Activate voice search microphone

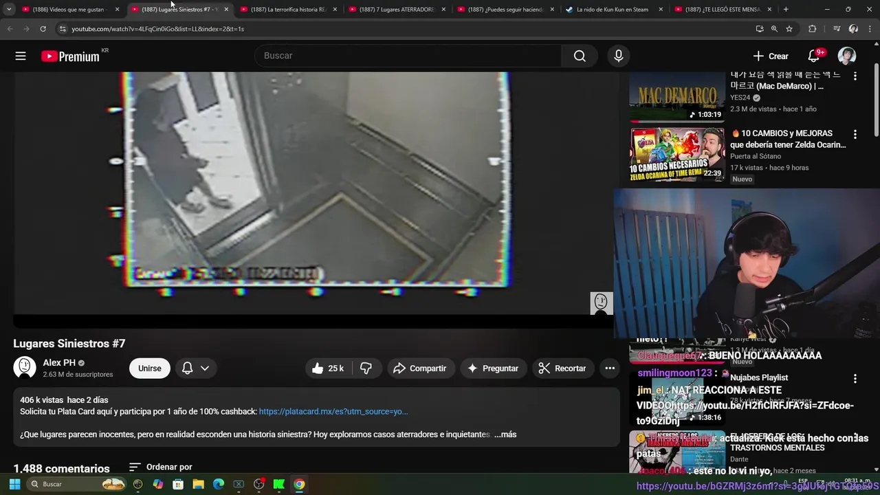pyautogui.click(x=618, y=56)
